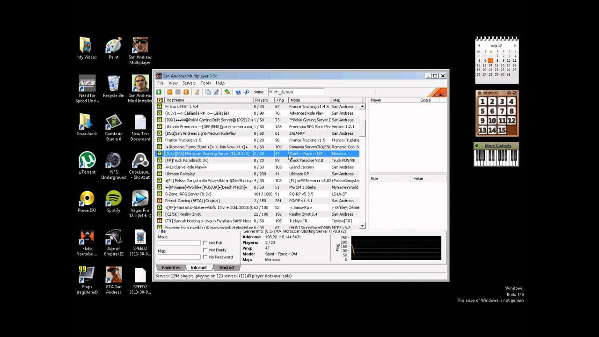This screenshot has width=599, height=337.
Task: Select the Downloads folder desktop icon
Action: [87, 125]
